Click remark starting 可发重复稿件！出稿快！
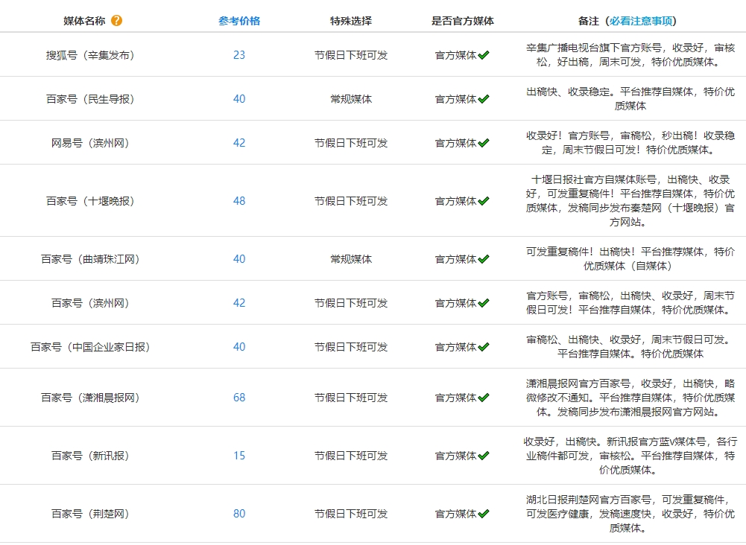The image size is (746, 545). pyautogui.click(x=630, y=258)
